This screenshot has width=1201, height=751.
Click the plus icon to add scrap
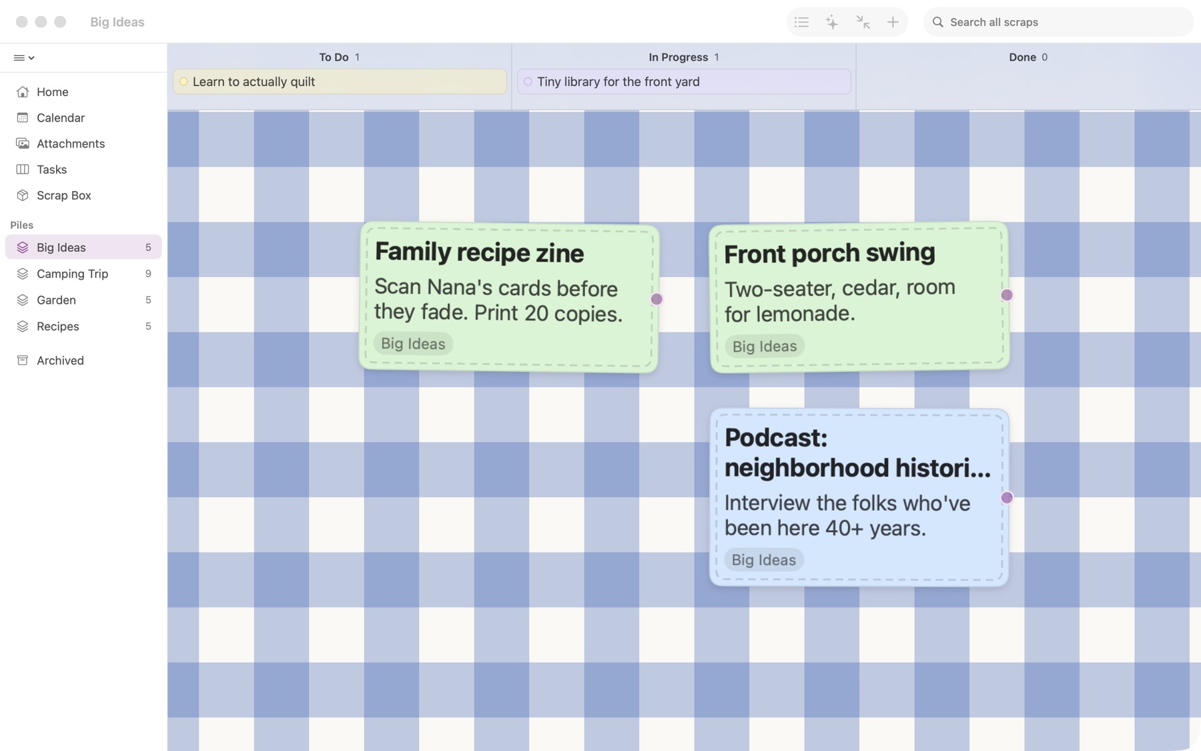893,22
